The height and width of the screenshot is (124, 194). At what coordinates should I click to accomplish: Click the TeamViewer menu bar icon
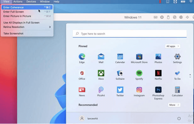point(175,2)
